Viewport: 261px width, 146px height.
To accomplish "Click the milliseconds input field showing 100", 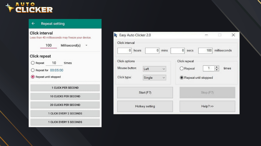I will point(205,51).
